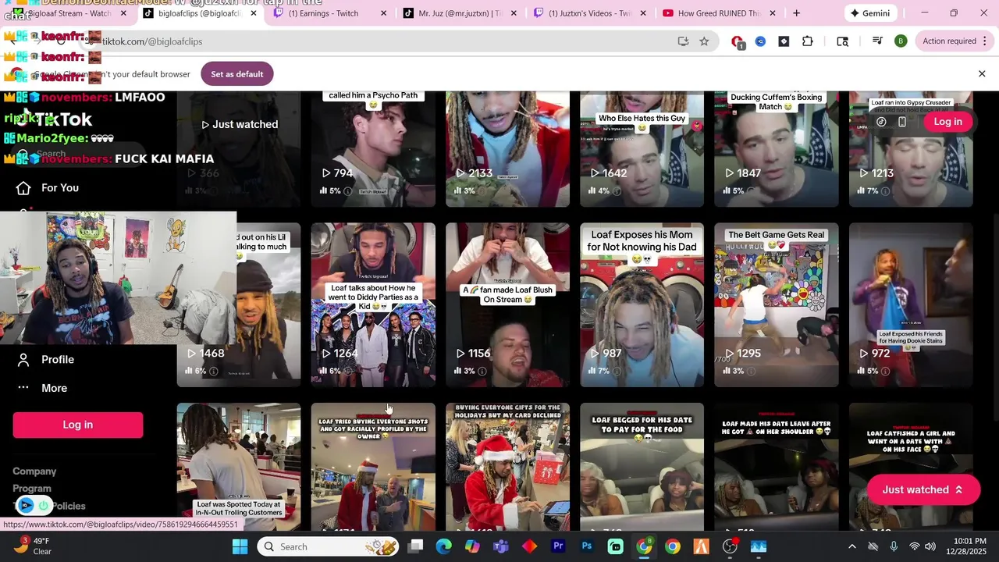Switch to How Greed RUINED YouTube tab
This screenshot has height=562, width=999.
720,13
